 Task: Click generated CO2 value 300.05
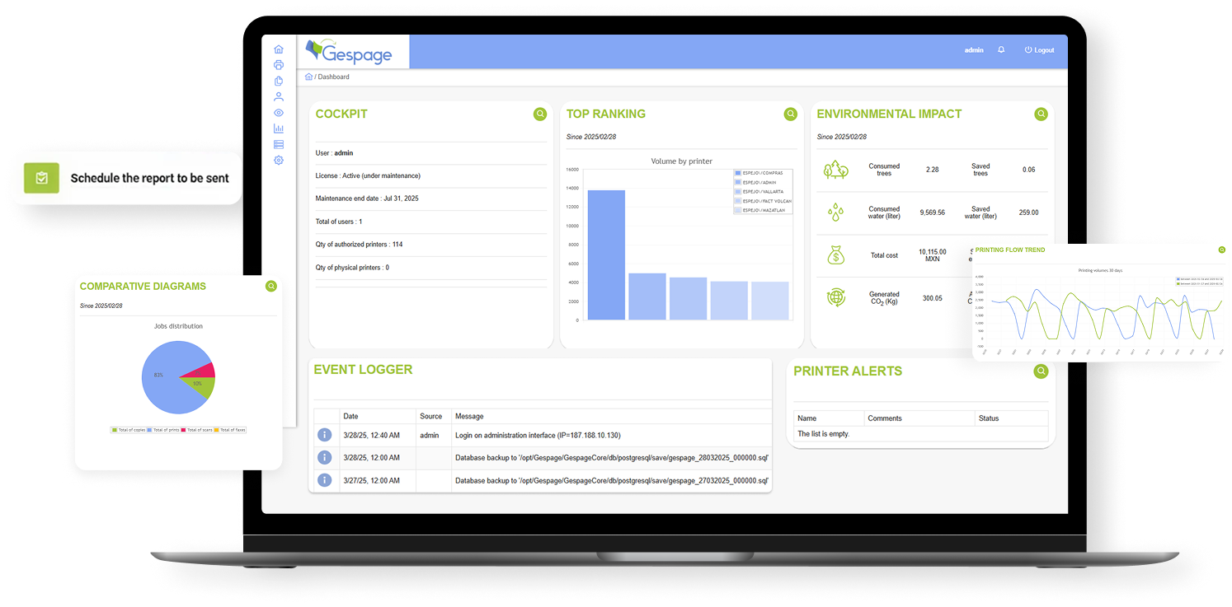click(x=932, y=298)
